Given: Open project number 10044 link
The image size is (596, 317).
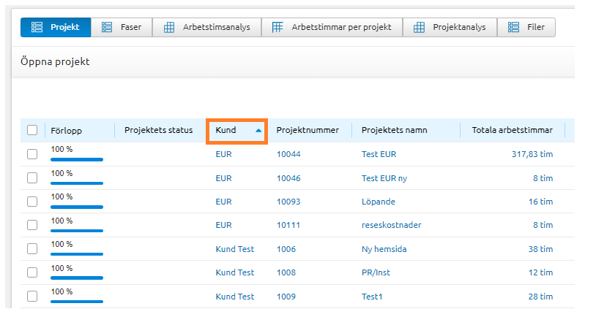Looking at the screenshot, I should tap(288, 154).
